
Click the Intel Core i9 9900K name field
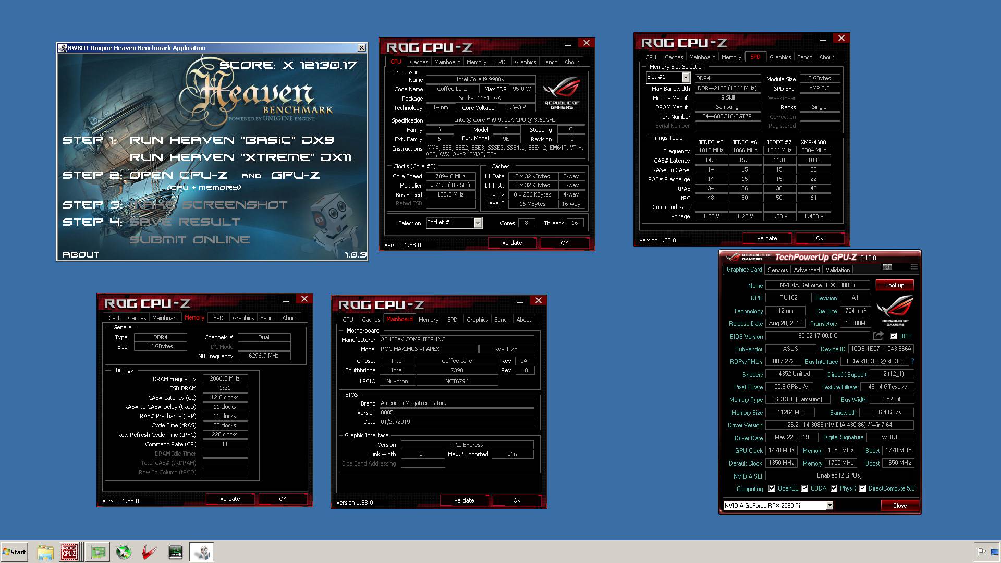(480, 79)
